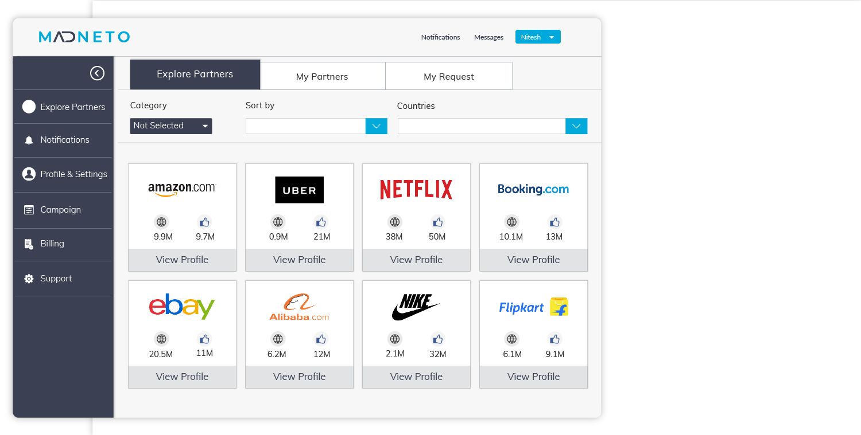Click the globe icon on Flipkart card
Image resolution: width=861 pixels, height=435 pixels.
(x=511, y=339)
